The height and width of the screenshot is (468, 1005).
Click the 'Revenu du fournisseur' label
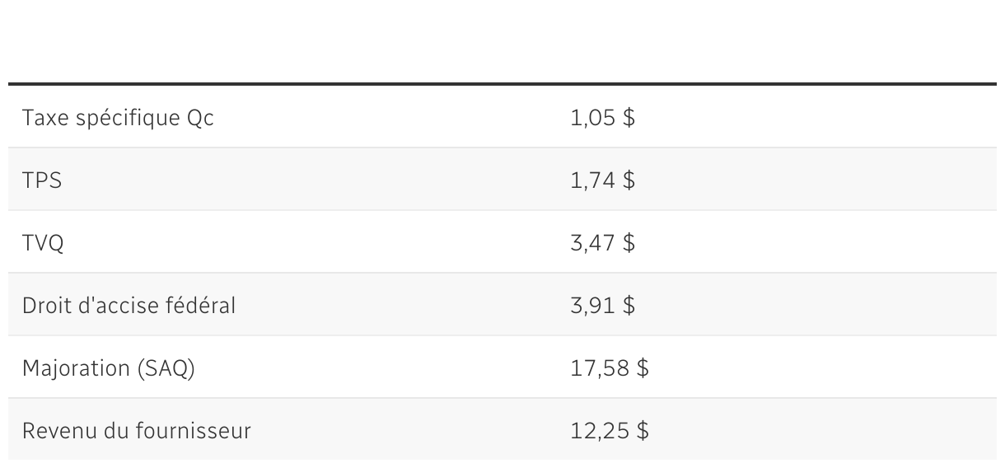[x=136, y=431]
